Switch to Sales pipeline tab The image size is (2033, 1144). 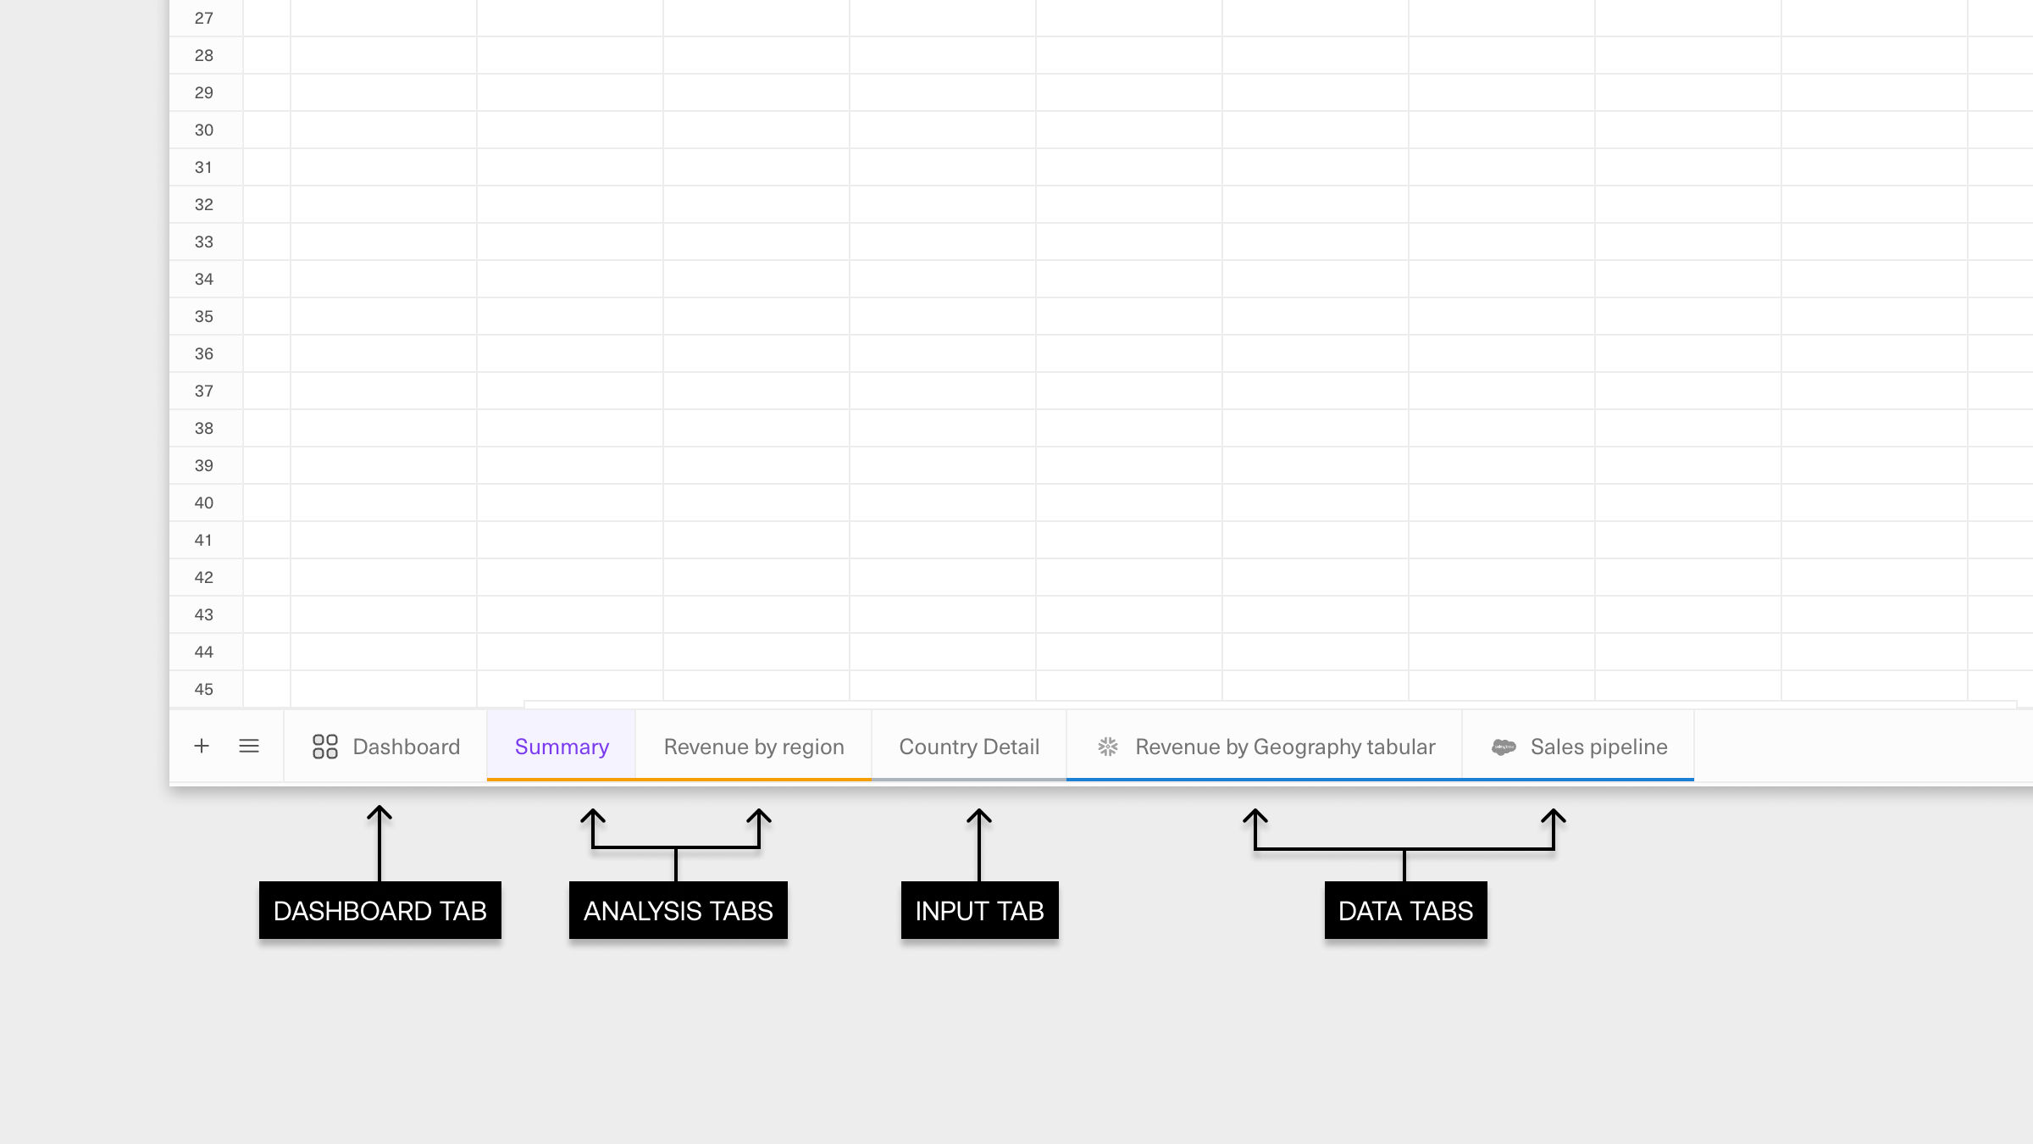point(1598,747)
